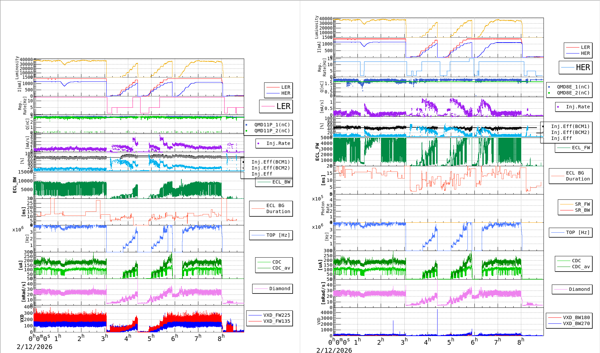Select the VXD_FW225 legend entry

[x=269, y=315]
